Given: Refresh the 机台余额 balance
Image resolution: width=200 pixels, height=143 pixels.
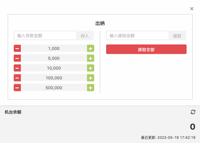Looking at the screenshot, I should [193, 112].
